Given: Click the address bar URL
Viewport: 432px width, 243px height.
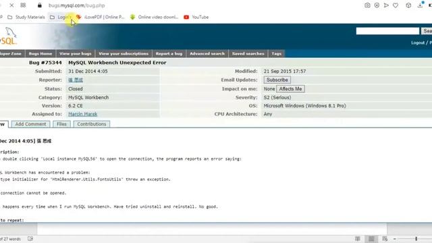Looking at the screenshot, I should [x=76, y=5].
